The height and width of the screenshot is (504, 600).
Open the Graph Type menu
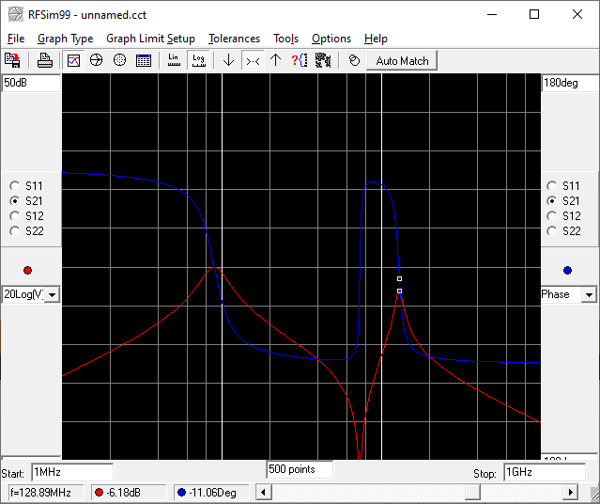[65, 39]
